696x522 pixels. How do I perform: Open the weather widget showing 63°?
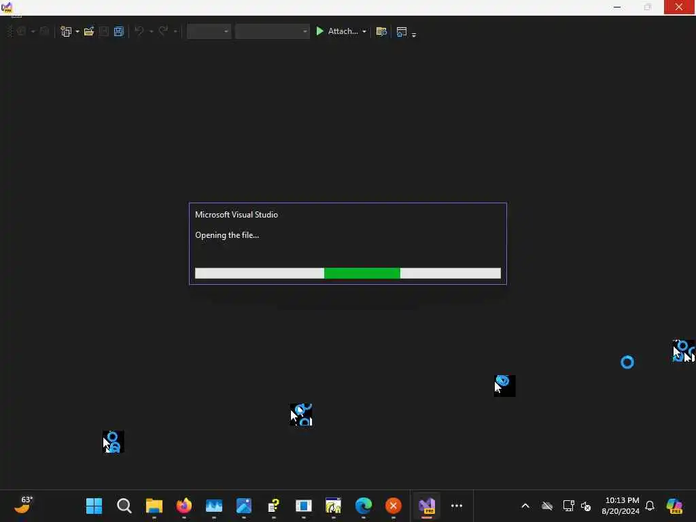click(24, 505)
